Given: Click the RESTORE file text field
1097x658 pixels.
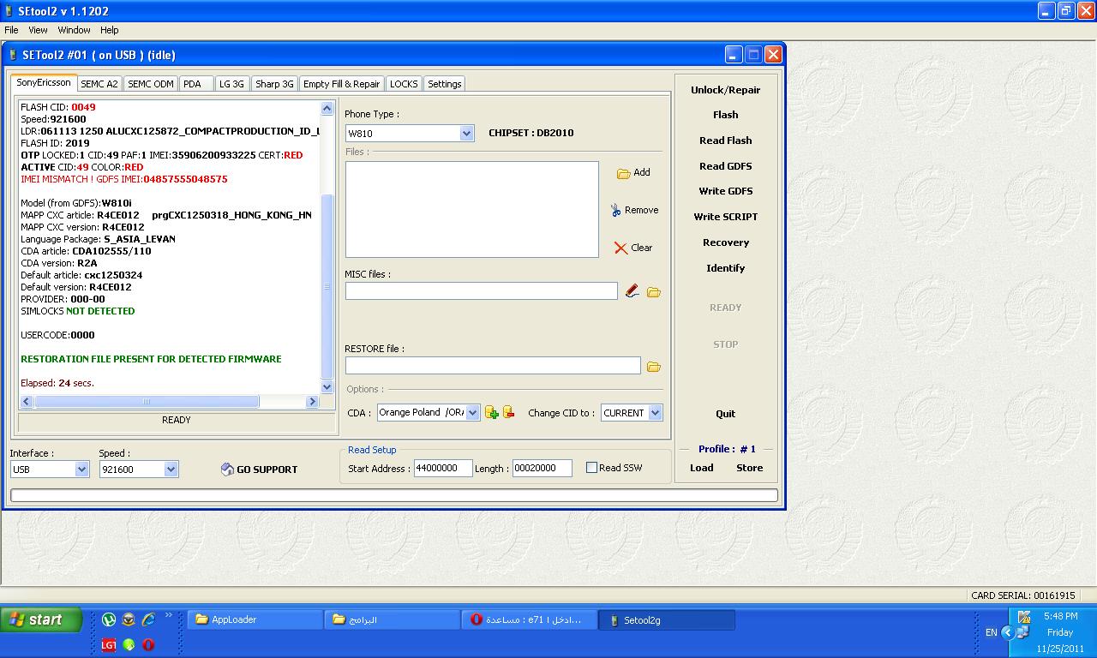Looking at the screenshot, I should coord(493,366).
